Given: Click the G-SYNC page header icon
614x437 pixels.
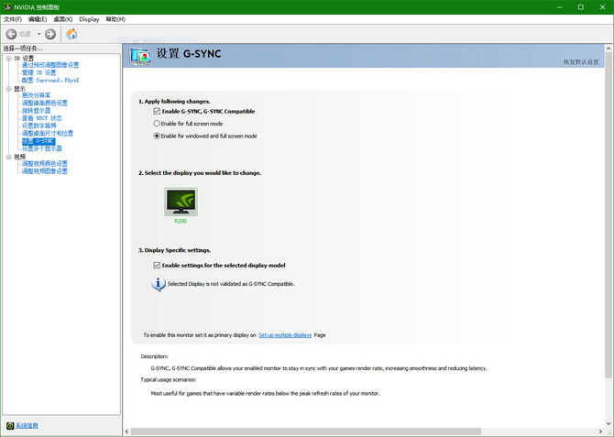Looking at the screenshot, I should point(140,55).
